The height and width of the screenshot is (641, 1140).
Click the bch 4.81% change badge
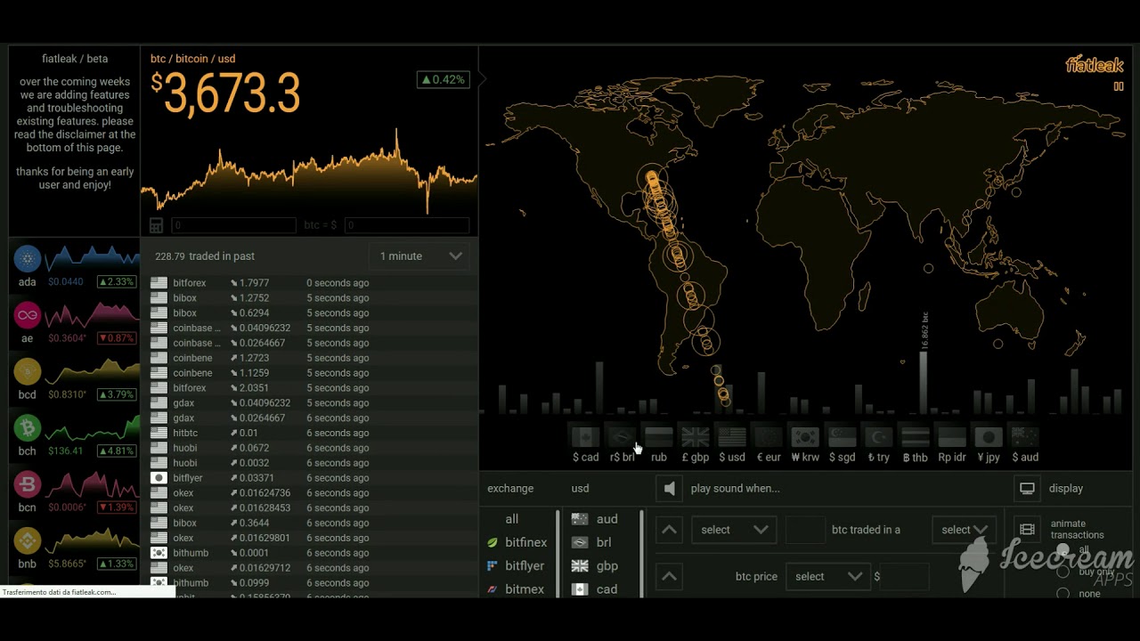[116, 450]
